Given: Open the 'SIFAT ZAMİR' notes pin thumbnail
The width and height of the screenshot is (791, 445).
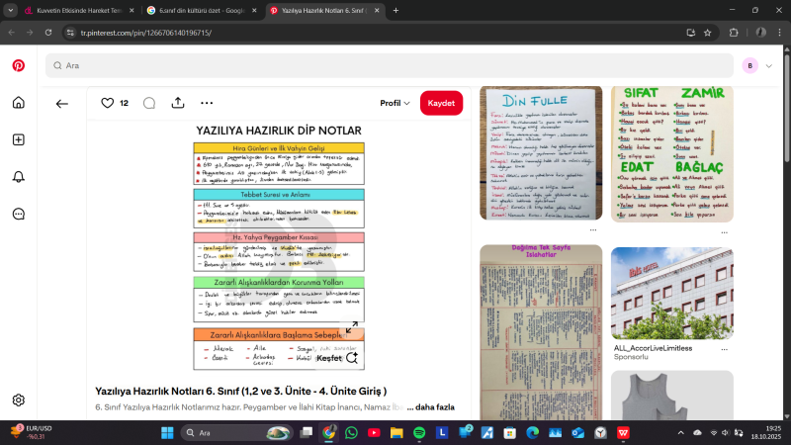Looking at the screenshot, I should pos(671,153).
